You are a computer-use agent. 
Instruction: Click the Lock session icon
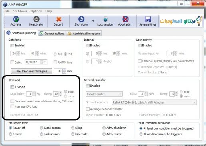point(105,20)
